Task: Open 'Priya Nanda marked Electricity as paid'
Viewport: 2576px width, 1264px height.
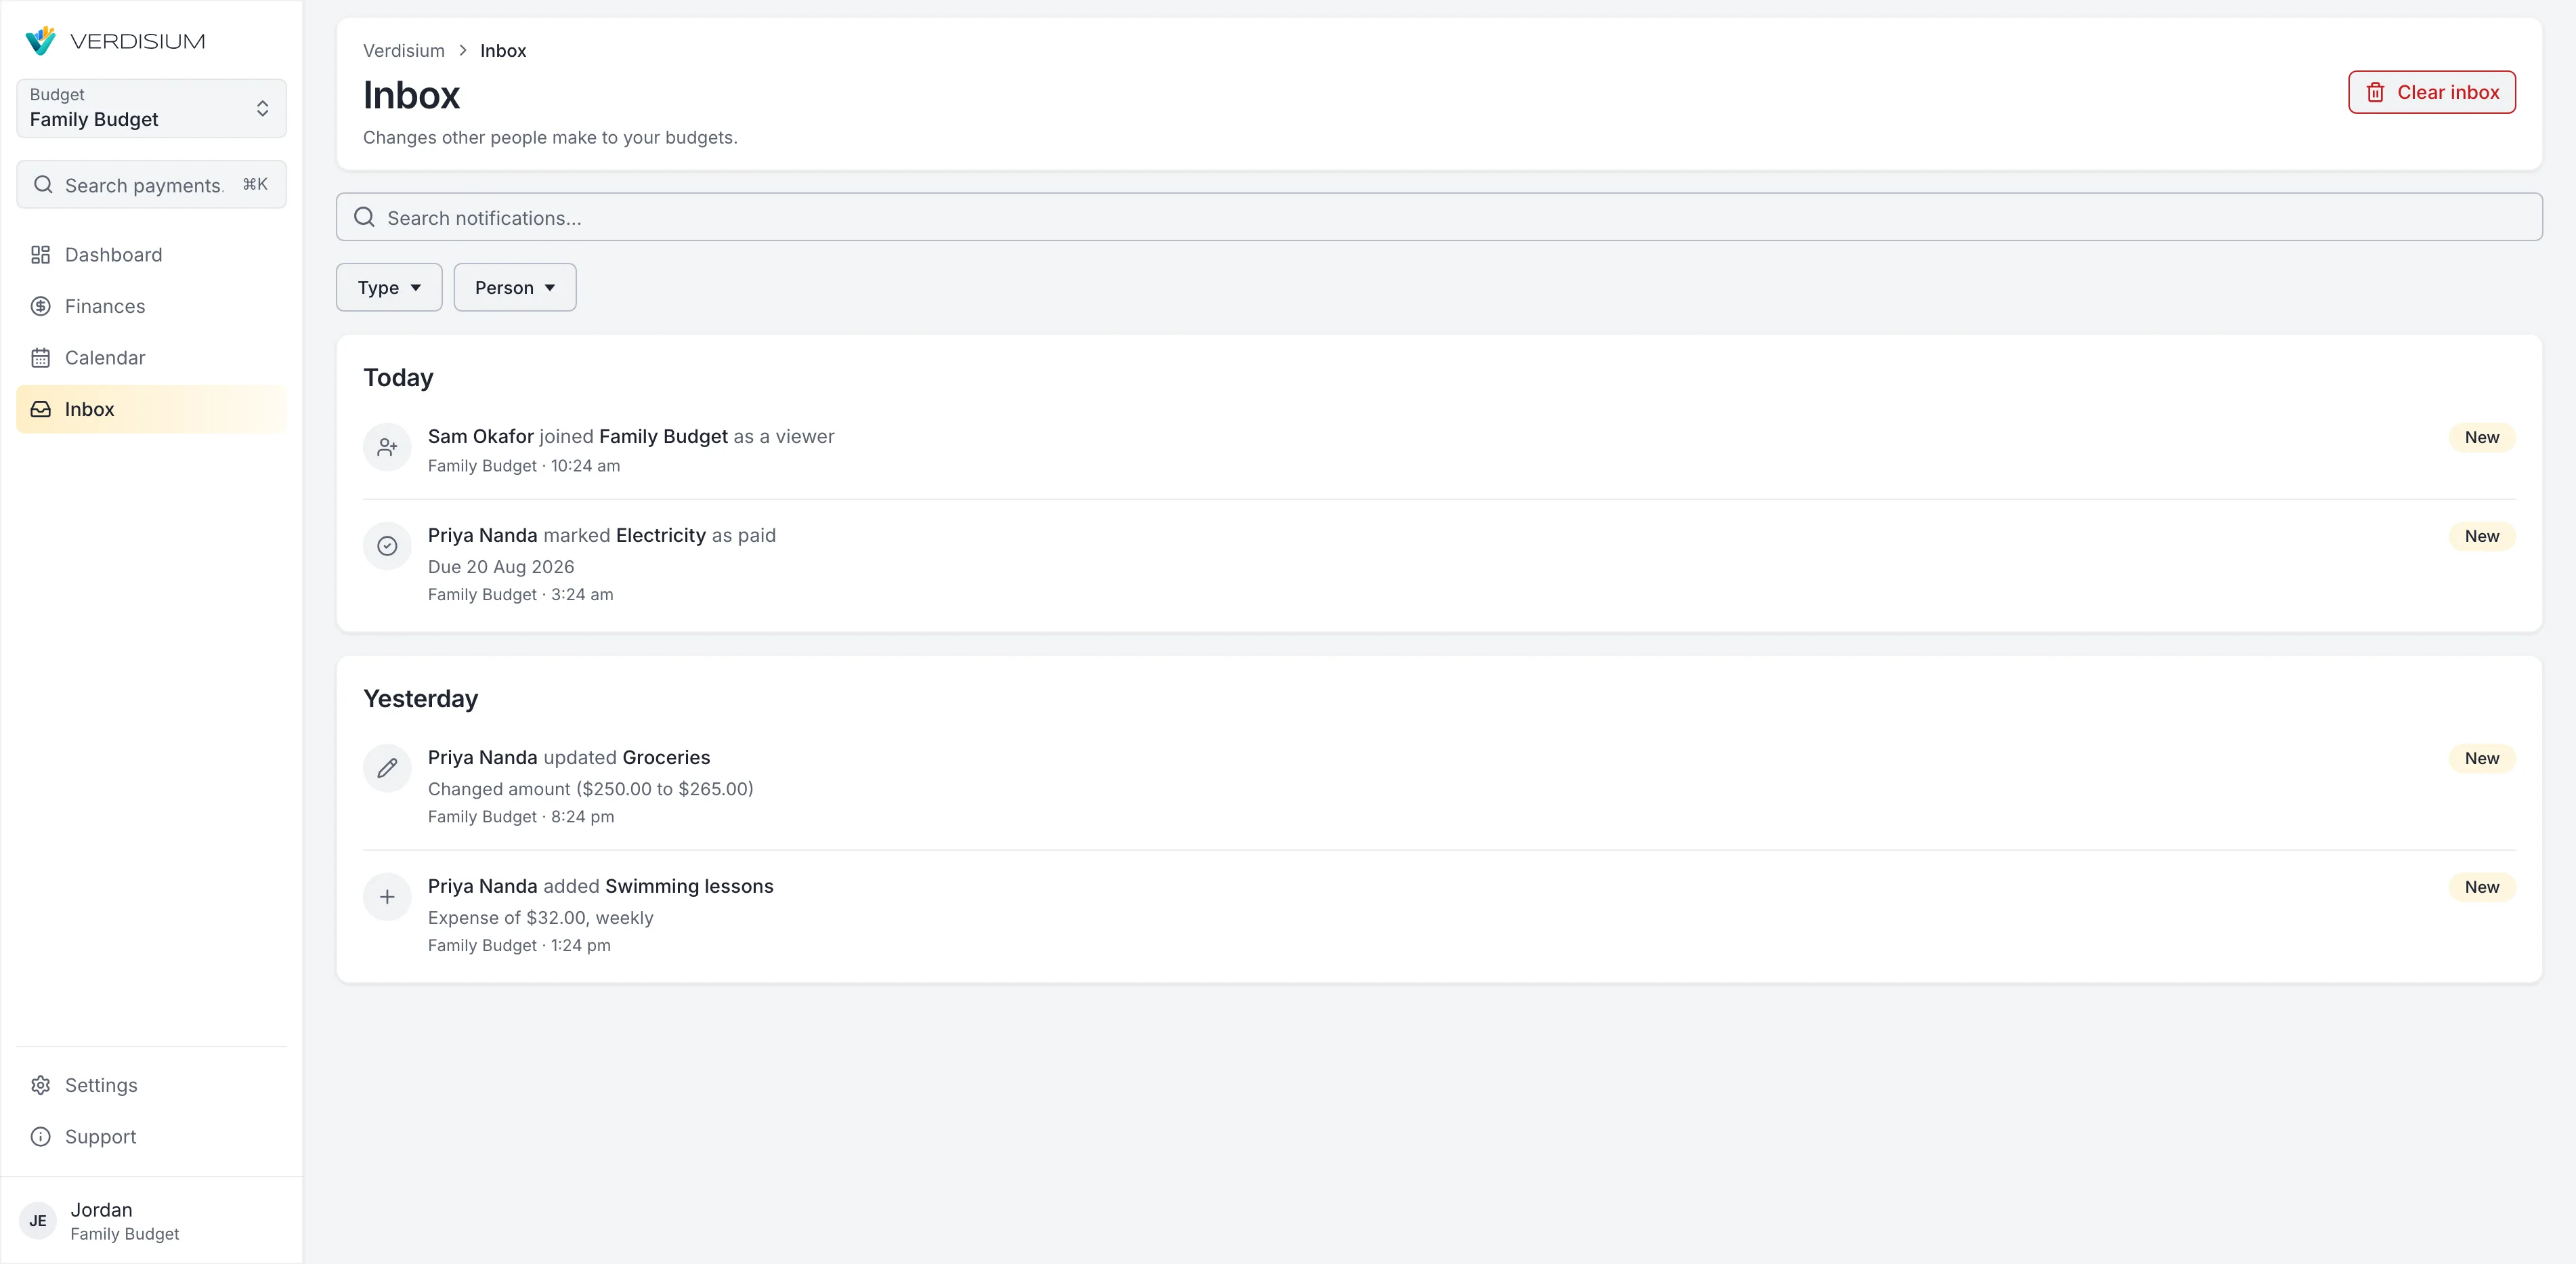Action: pos(1439,564)
